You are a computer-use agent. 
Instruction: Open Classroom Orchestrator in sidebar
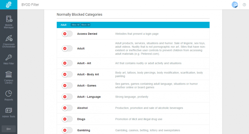click(9, 41)
